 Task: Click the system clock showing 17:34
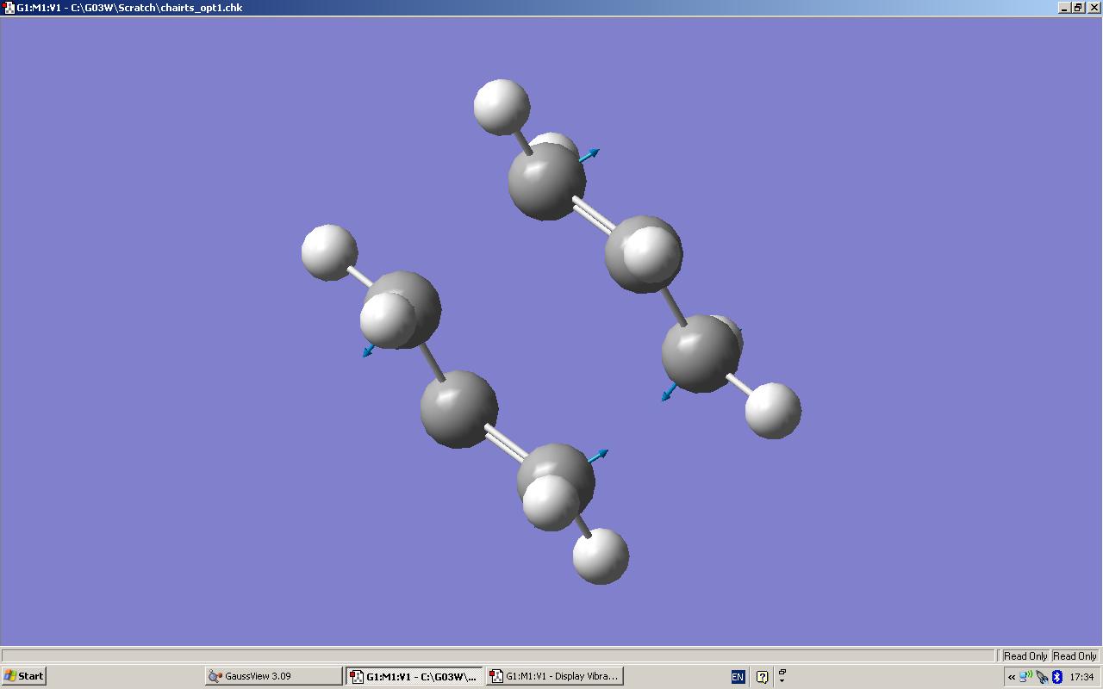click(x=1081, y=677)
